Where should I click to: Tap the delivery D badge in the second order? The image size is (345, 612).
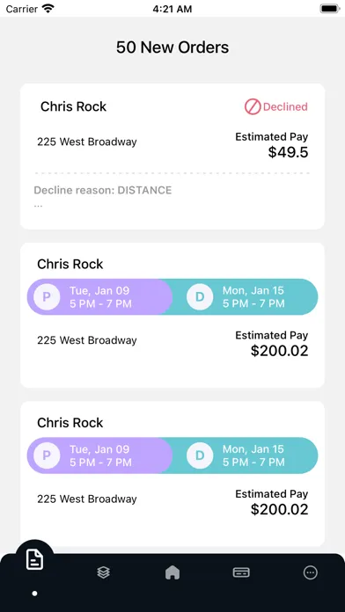point(200,297)
